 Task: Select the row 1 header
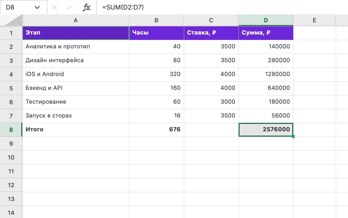coord(11,33)
